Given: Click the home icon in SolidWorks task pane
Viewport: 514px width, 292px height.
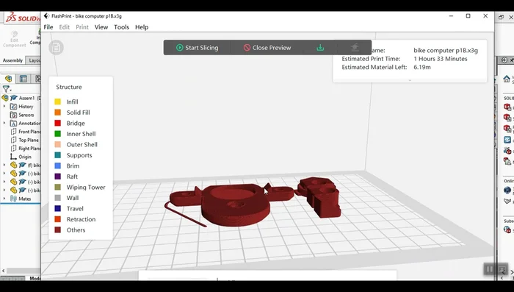Looking at the screenshot, I should pos(507,79).
